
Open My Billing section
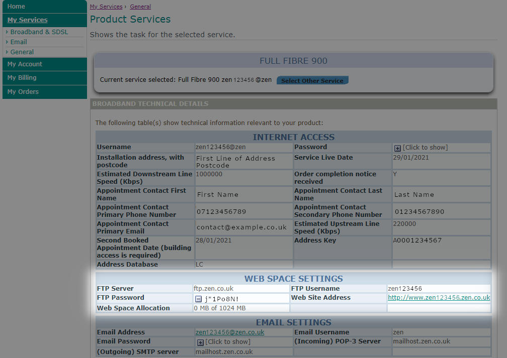[45, 78]
